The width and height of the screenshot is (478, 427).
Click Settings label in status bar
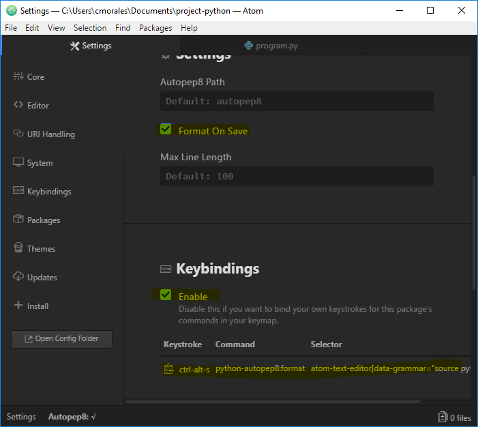[21, 417]
